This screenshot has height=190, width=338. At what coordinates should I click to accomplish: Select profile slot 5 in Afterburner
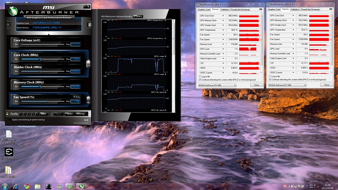coord(37,114)
